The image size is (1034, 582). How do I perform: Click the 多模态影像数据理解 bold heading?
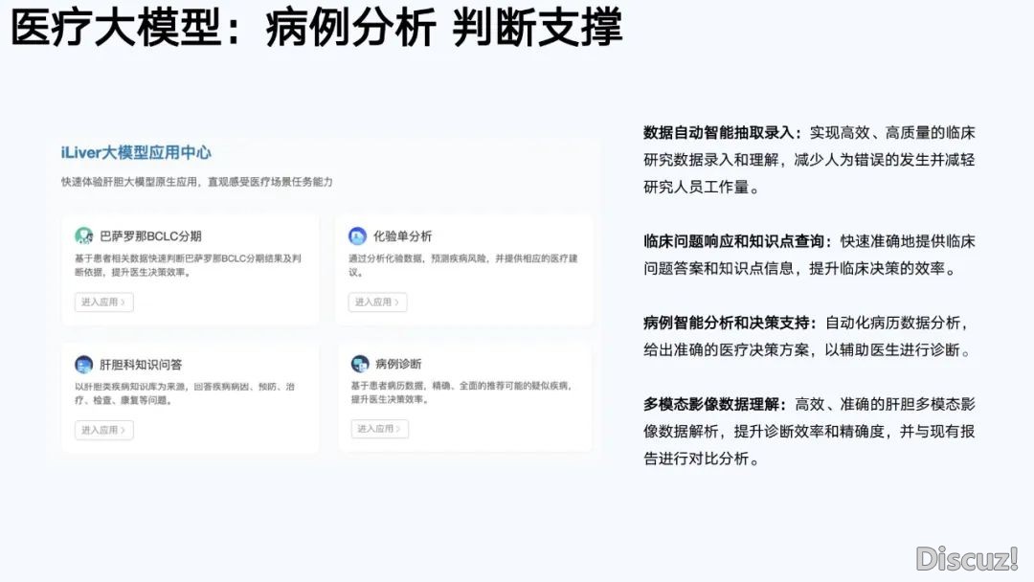click(711, 404)
